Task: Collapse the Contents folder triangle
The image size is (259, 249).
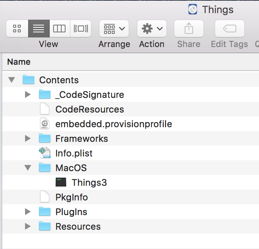Action: [x=12, y=80]
